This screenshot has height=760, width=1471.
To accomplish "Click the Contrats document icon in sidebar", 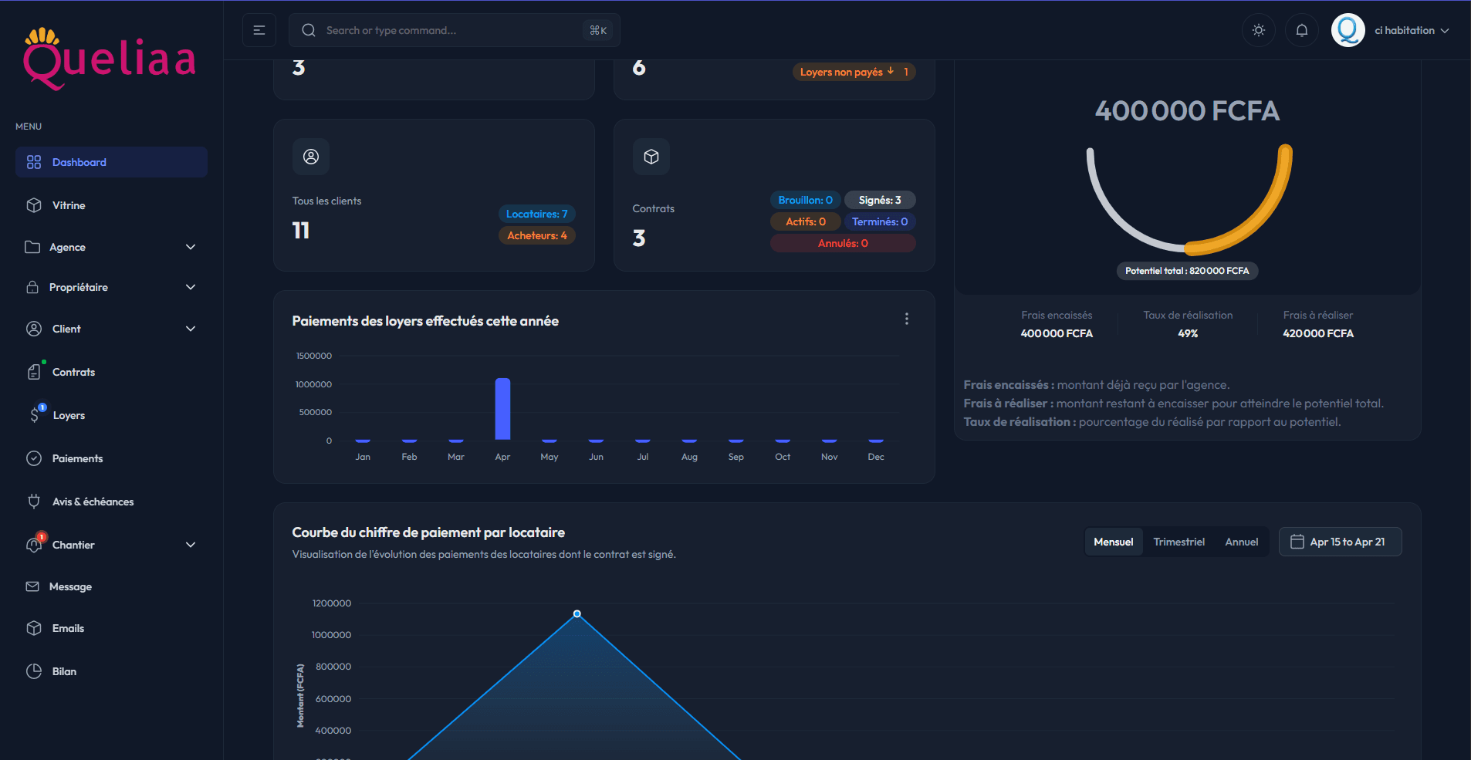I will click(34, 372).
